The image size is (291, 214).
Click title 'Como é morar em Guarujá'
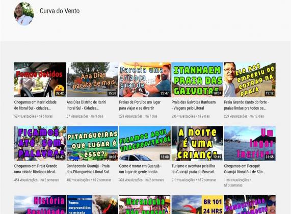(140, 169)
